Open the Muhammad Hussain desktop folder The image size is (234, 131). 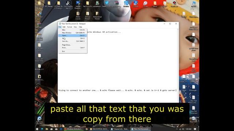coord(97,16)
